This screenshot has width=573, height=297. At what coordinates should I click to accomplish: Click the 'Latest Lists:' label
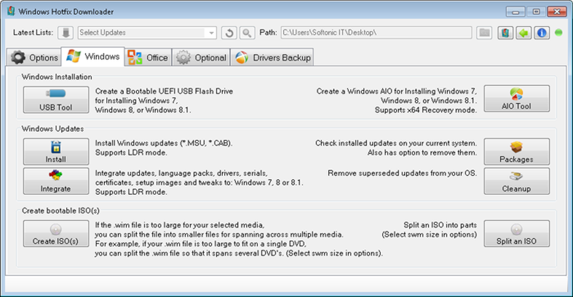click(x=33, y=33)
